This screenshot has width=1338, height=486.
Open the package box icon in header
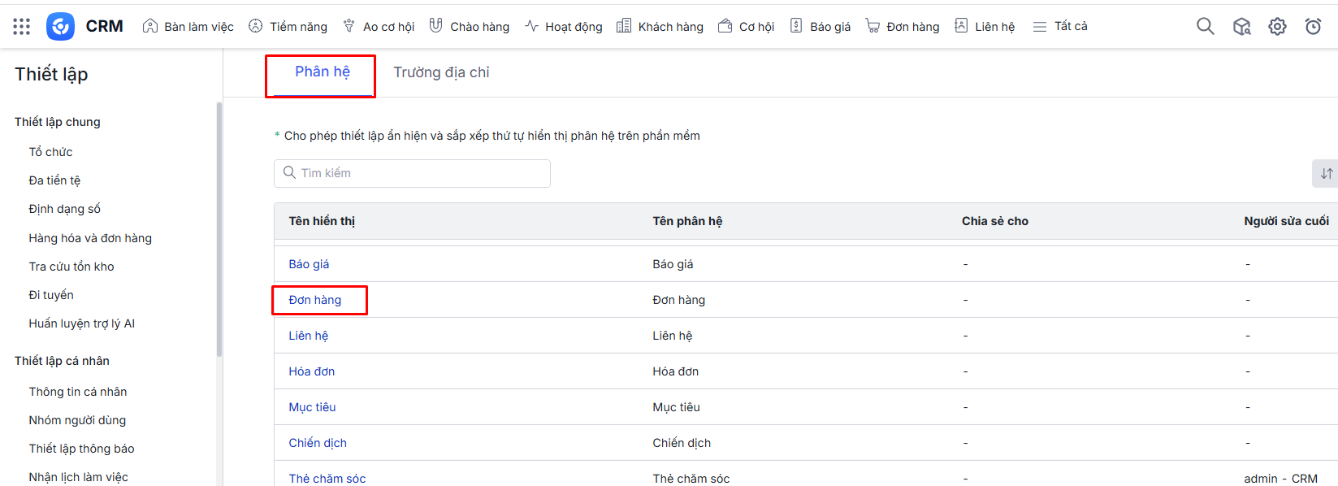[1241, 27]
